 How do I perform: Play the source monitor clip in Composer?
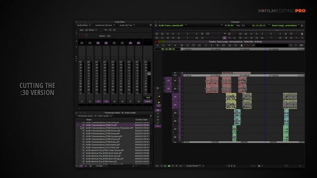pos(188,34)
